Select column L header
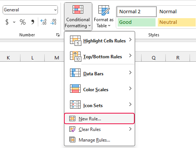The image size is (196, 148). tap(33, 58)
